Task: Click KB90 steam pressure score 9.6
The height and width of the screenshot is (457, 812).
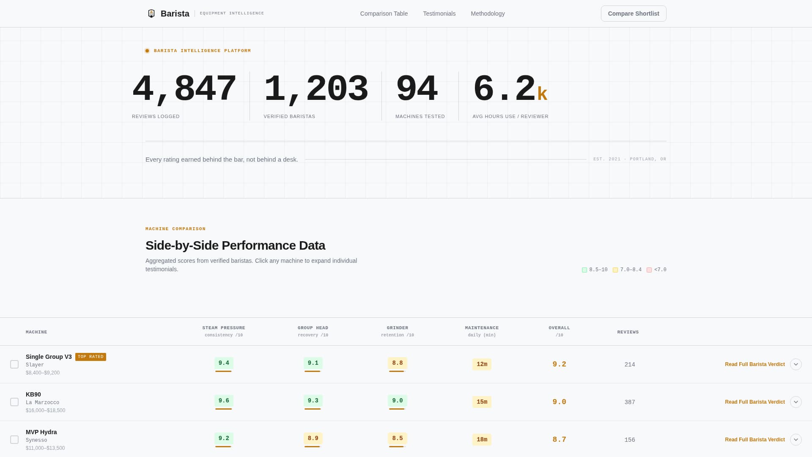Action: [224, 401]
